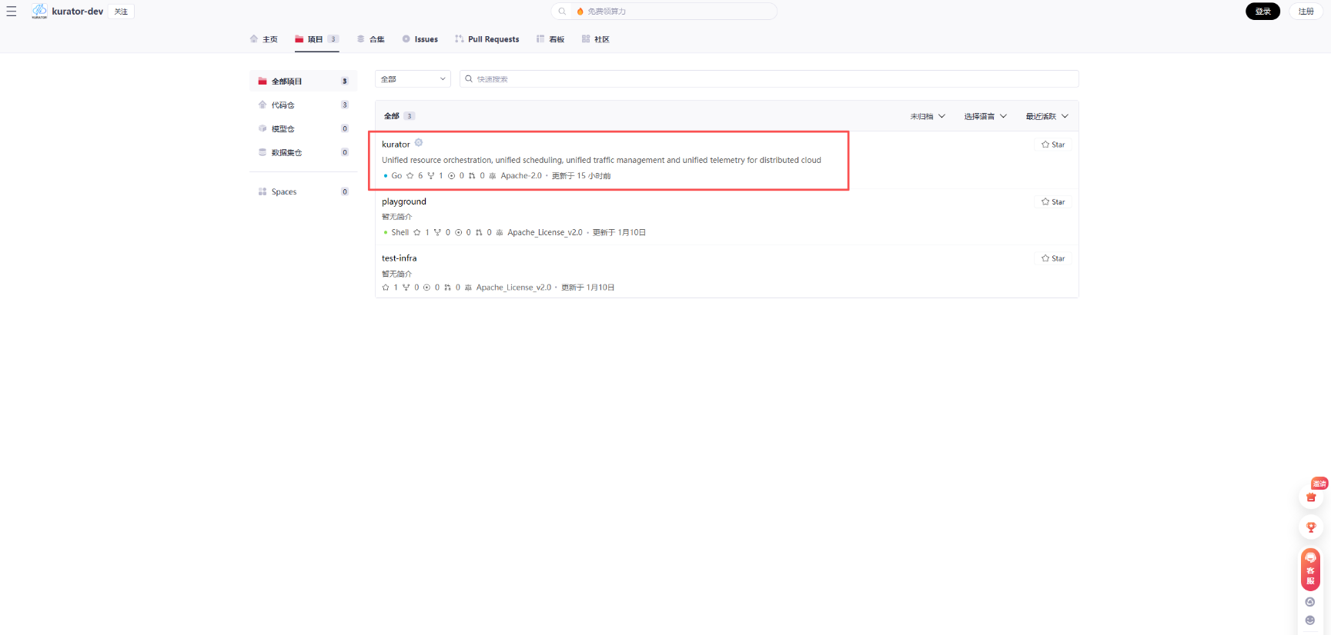Click the grid icon beside Spaces
This screenshot has height=635, width=1331.
263,191
